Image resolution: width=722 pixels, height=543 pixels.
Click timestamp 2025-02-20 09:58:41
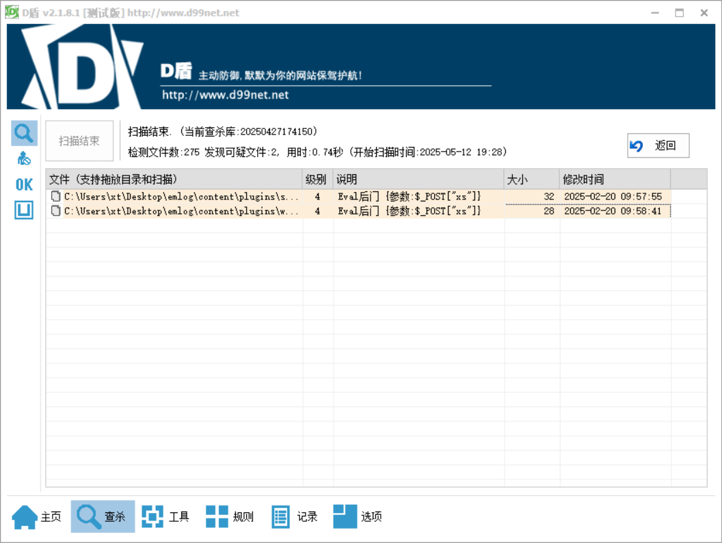pos(613,211)
